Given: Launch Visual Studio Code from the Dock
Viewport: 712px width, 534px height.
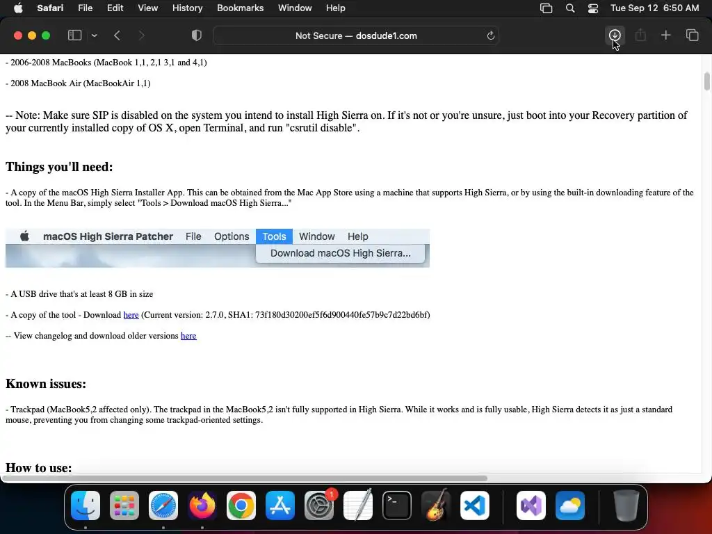Looking at the screenshot, I should [x=474, y=505].
